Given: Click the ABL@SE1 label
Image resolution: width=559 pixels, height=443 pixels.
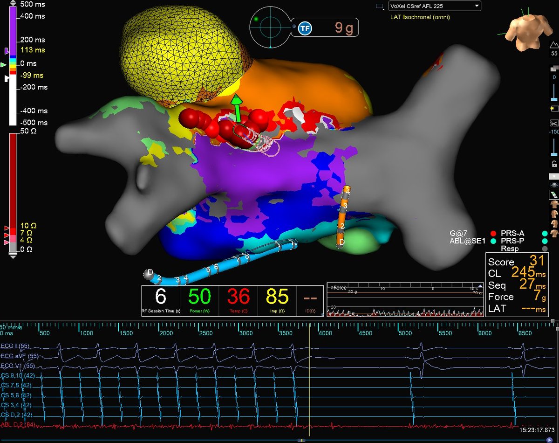Looking at the screenshot, I should point(467,241).
